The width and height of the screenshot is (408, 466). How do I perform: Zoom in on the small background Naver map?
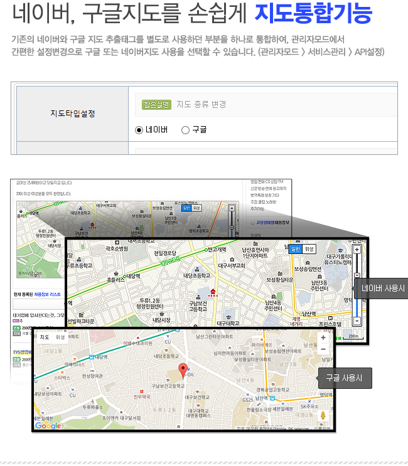coord(232,208)
